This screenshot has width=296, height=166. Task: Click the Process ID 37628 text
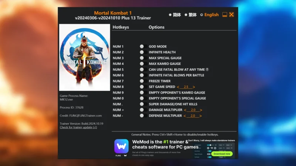point(71,107)
